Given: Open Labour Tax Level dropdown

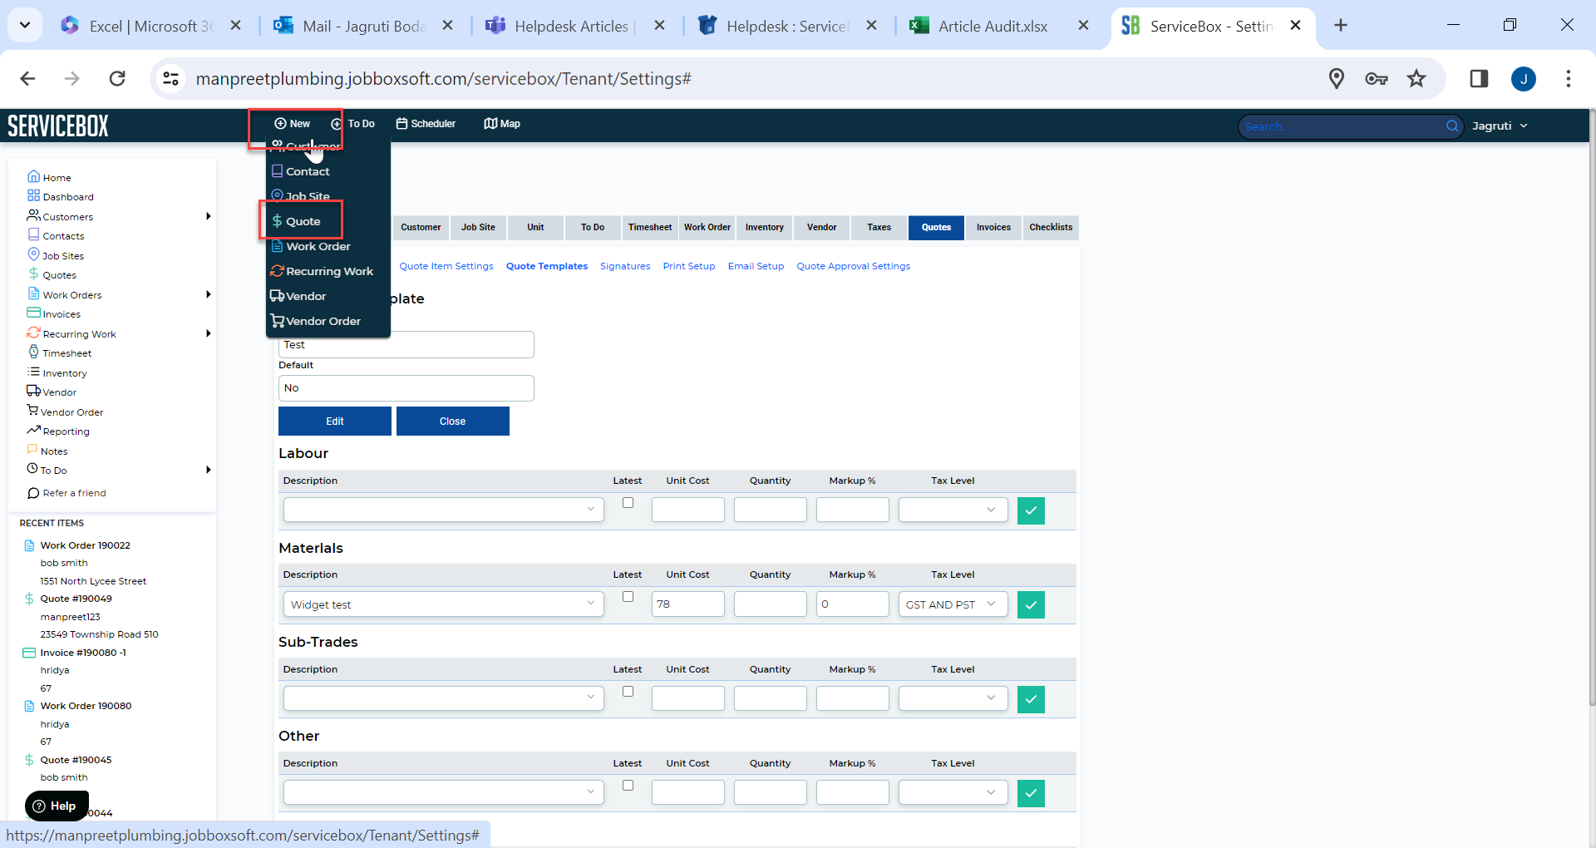Looking at the screenshot, I should click(x=953, y=510).
